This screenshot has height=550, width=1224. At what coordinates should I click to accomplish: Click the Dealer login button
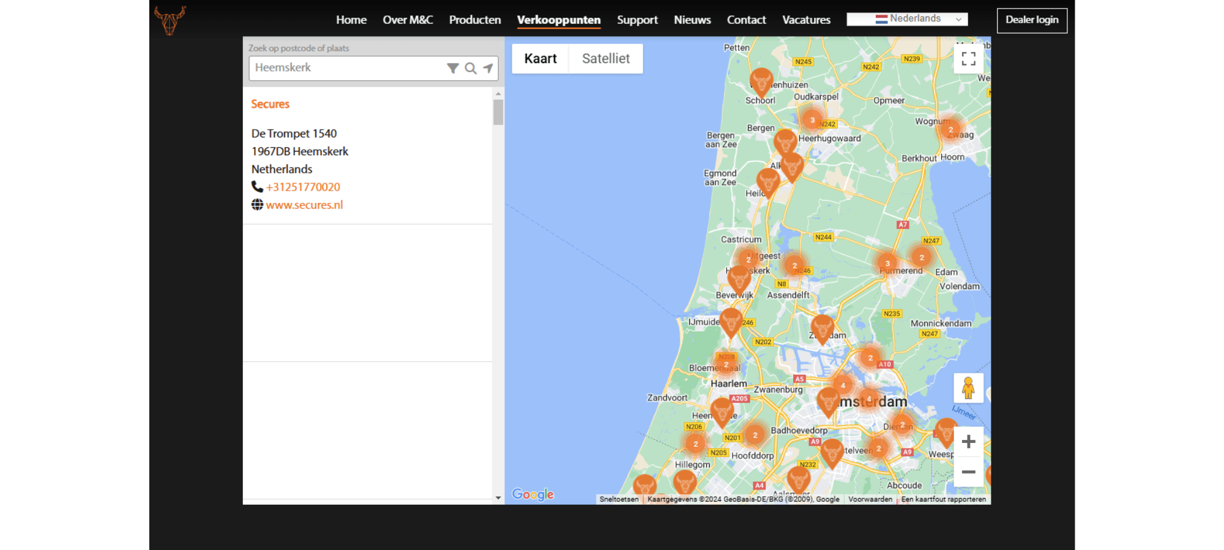pos(1032,20)
